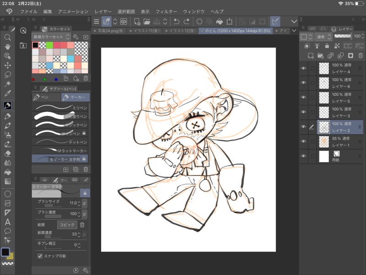Create layer mask icon
Image resolution: width=366 pixels, height=275 pixels.
[x=350, y=55]
